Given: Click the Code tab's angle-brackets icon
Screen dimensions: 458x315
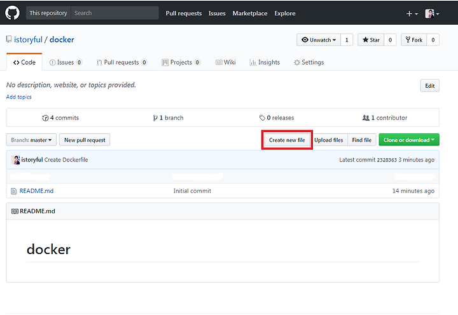Looking at the screenshot, I should coord(17,62).
